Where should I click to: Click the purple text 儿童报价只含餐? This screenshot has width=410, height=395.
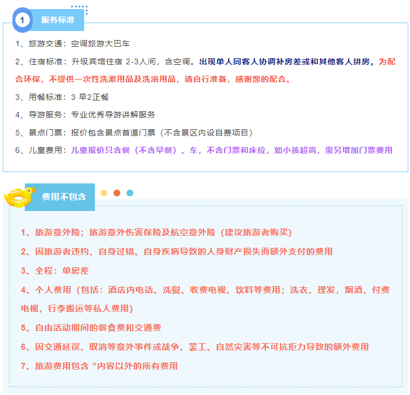click(101, 150)
